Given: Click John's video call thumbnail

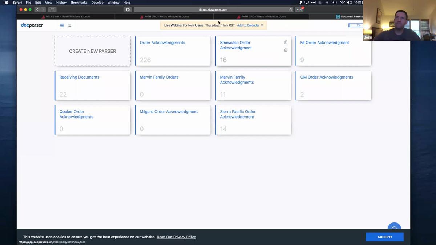Looking at the screenshot, I should click(400, 20).
